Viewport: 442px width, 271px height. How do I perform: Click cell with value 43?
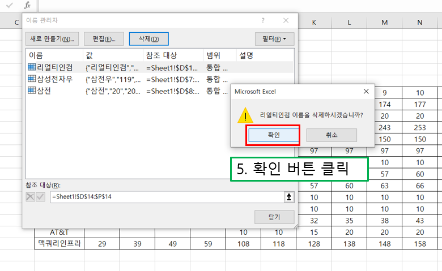pos(420,221)
